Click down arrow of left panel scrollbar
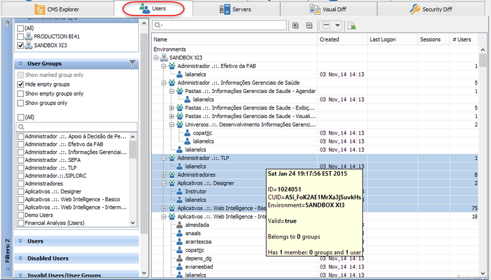This screenshot has height=280, width=491. (144, 273)
